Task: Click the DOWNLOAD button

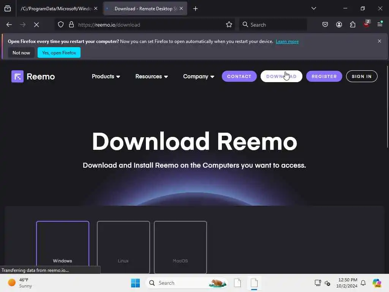Action: 281,76
